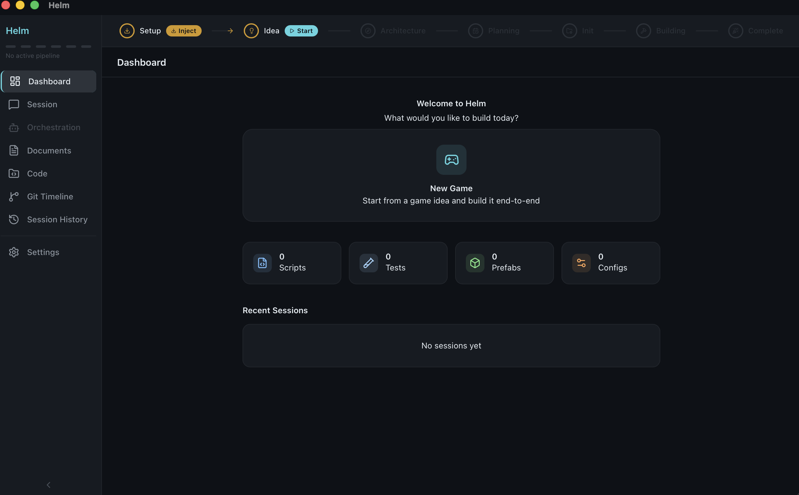Viewport: 799px width, 495px height.
Task: Click the Complete stage icon
Action: click(735, 31)
